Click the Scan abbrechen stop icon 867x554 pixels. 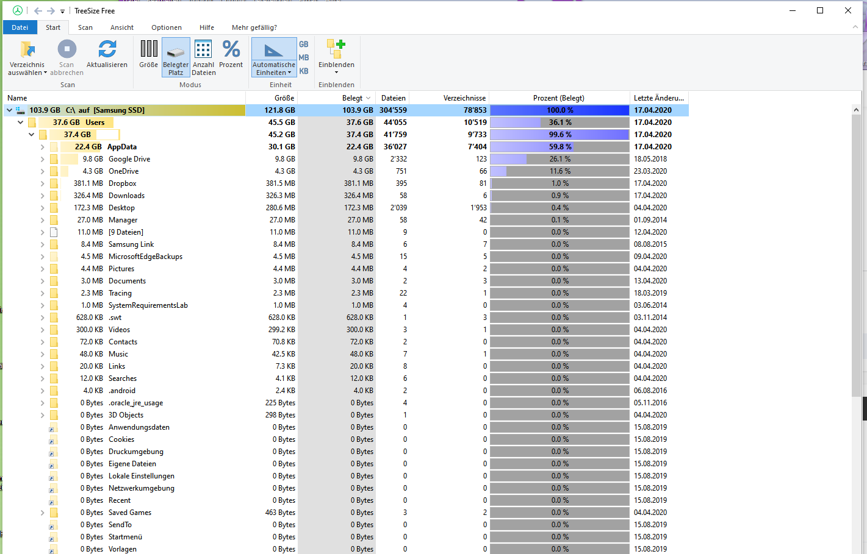pyautogui.click(x=67, y=49)
